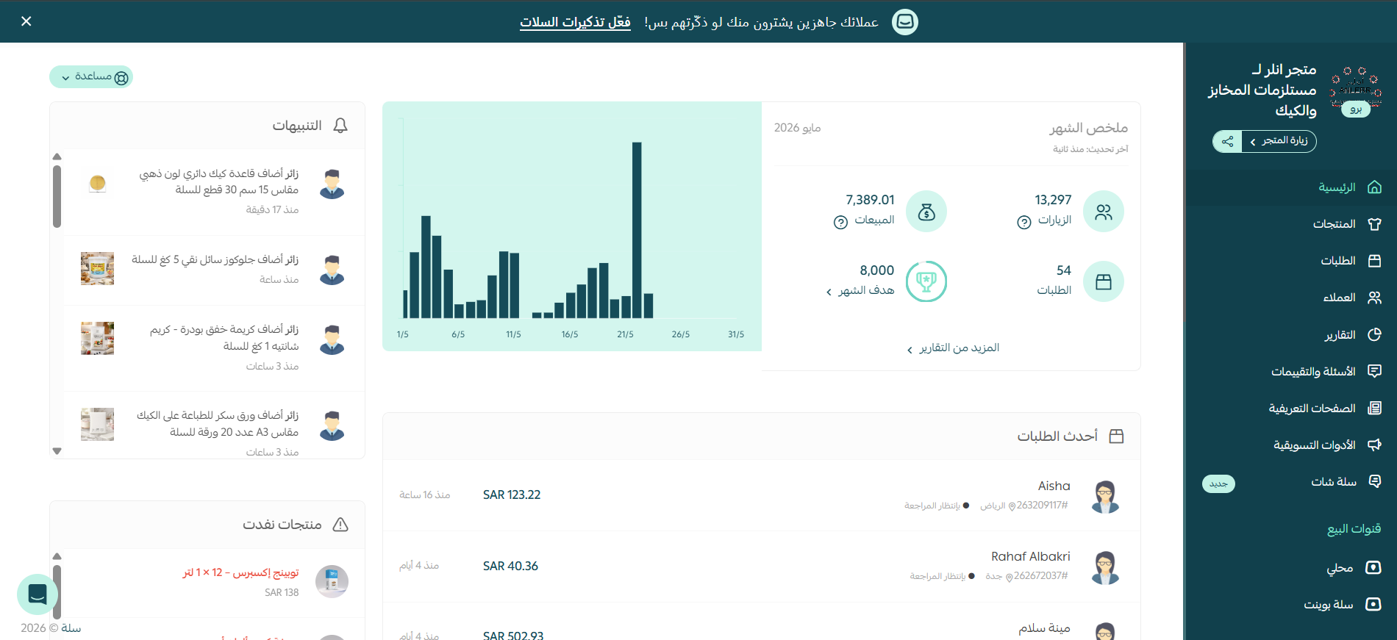Click the محلي channel icon
The width and height of the screenshot is (1397, 640).
click(1373, 567)
